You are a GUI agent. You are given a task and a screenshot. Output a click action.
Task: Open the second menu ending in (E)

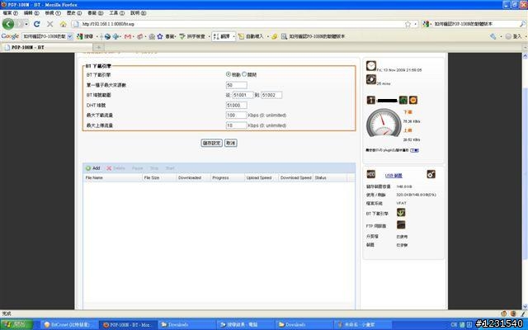pos(31,13)
